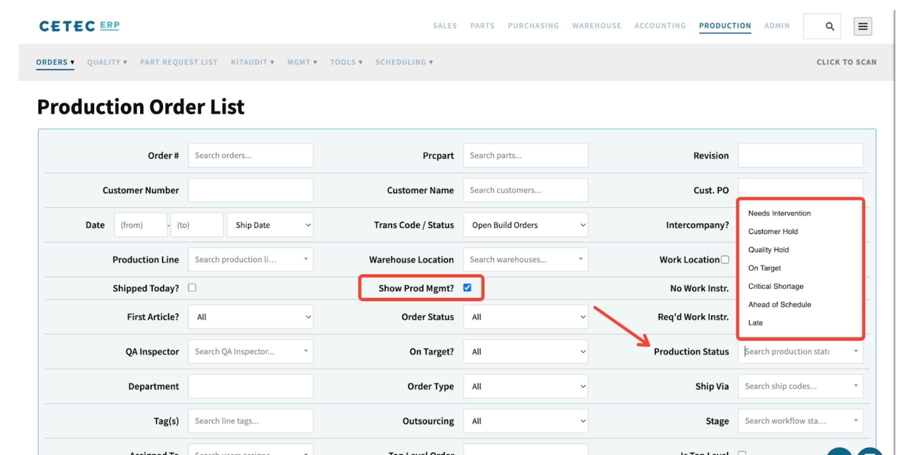Open the Stage dropdown arrow
Screen dimensions: 908x455
click(856, 420)
